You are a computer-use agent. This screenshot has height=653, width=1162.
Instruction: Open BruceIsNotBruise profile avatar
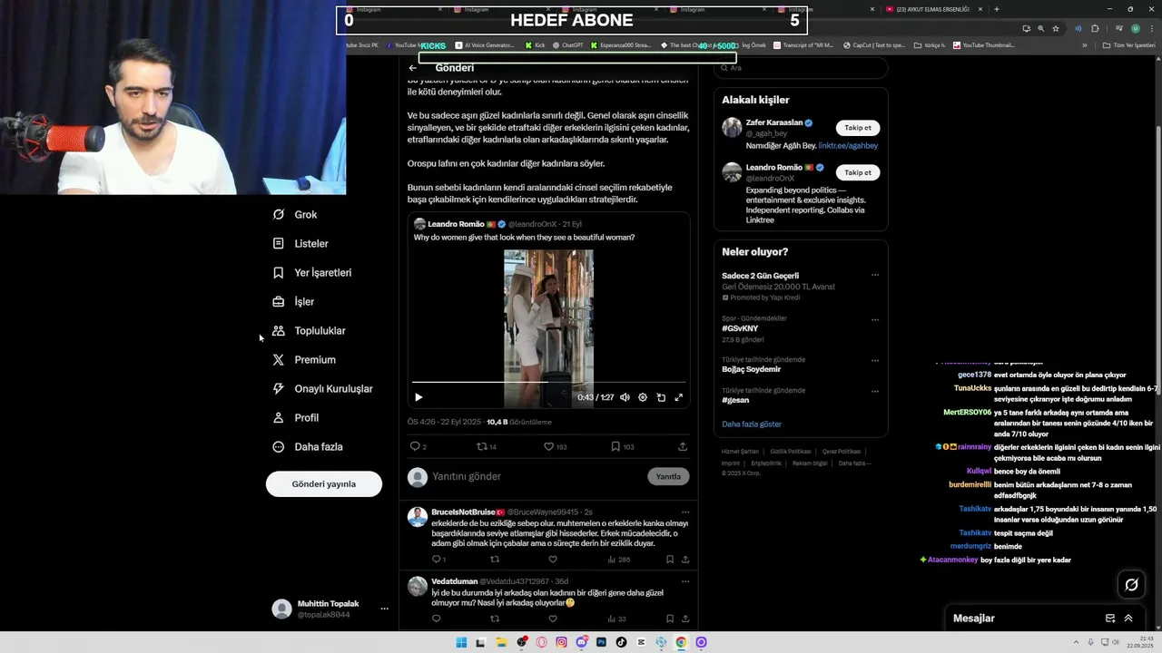(x=418, y=517)
